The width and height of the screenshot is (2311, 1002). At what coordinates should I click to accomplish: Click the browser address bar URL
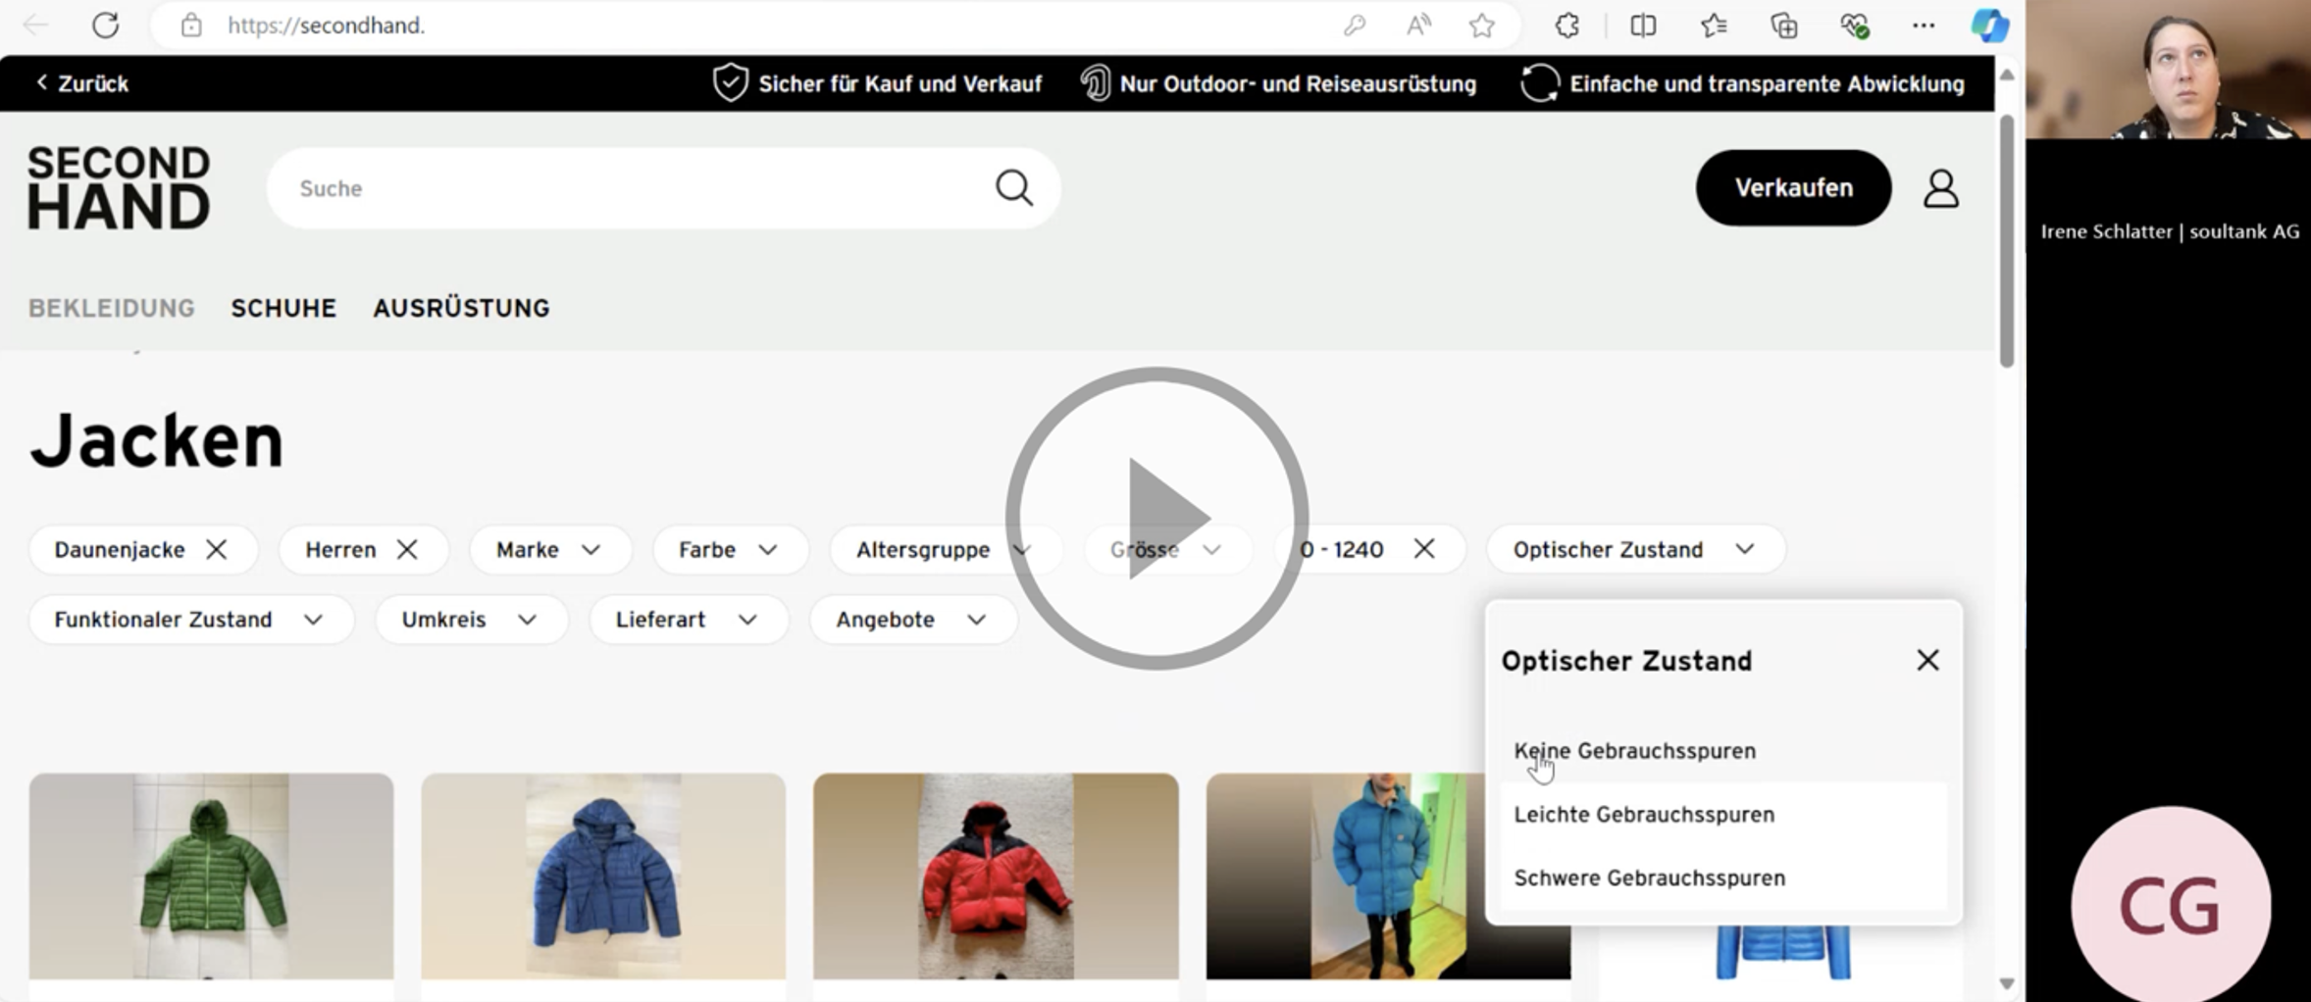326,25
